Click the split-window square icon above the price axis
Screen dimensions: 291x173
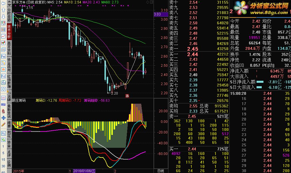(152, 2)
